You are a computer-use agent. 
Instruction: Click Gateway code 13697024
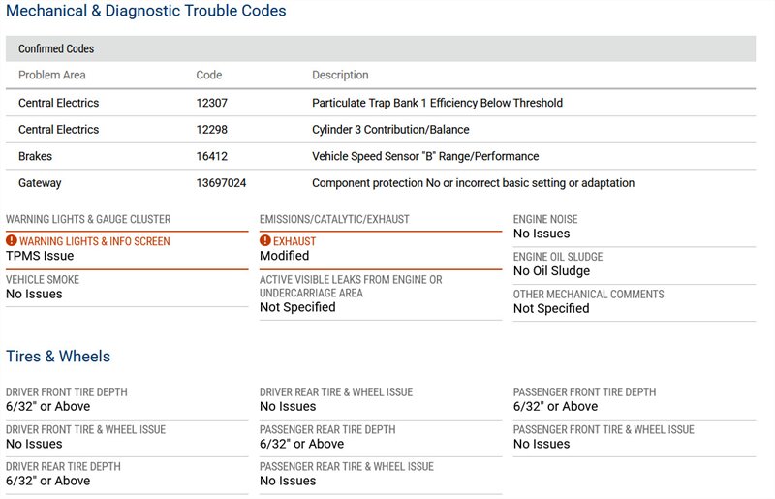pos(221,183)
